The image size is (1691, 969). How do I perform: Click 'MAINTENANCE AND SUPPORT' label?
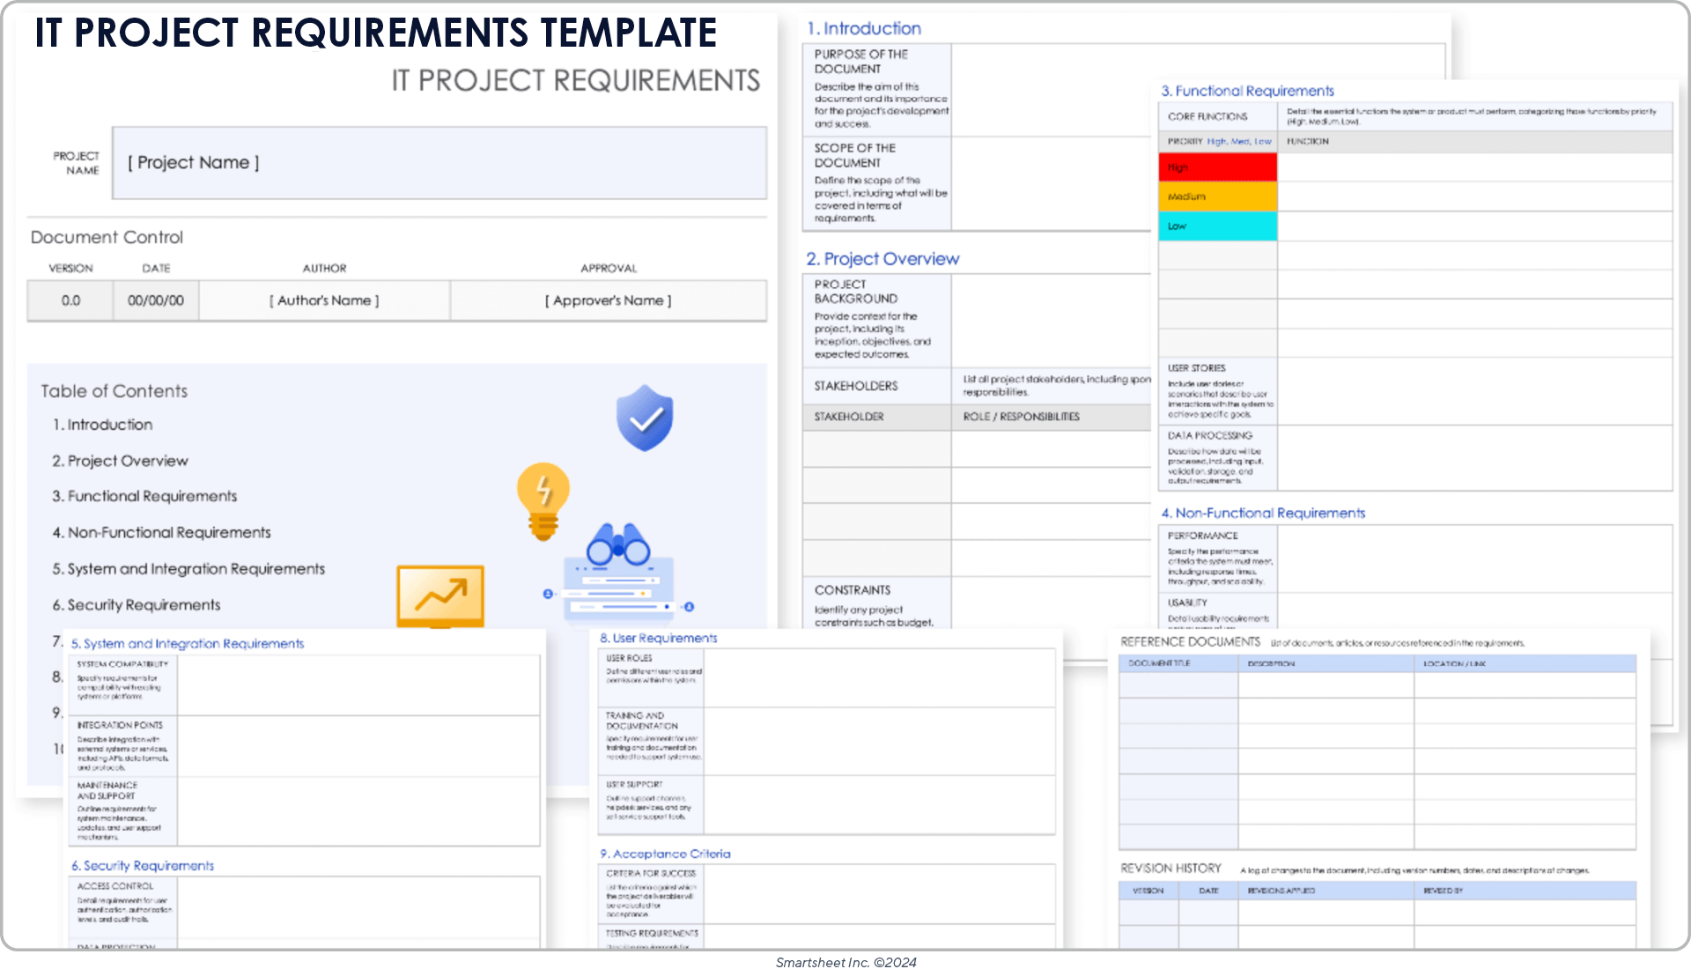[x=107, y=790]
